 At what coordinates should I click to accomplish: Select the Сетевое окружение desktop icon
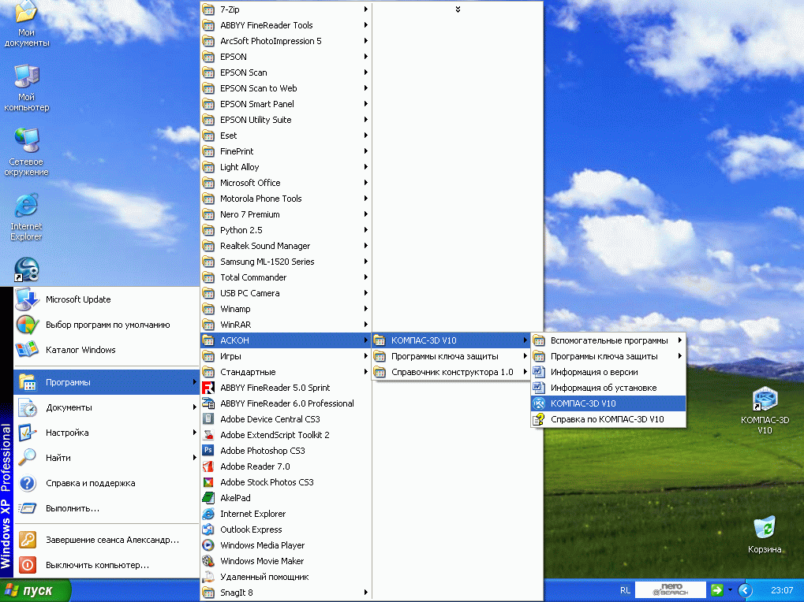[27, 152]
